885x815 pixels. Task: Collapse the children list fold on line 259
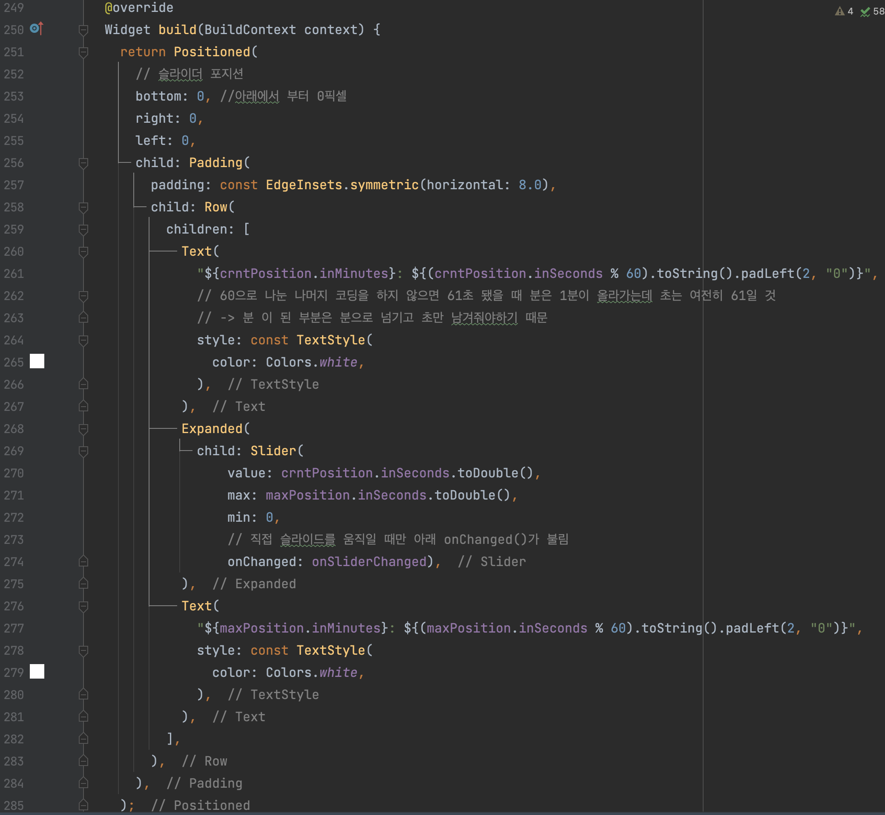tap(83, 229)
